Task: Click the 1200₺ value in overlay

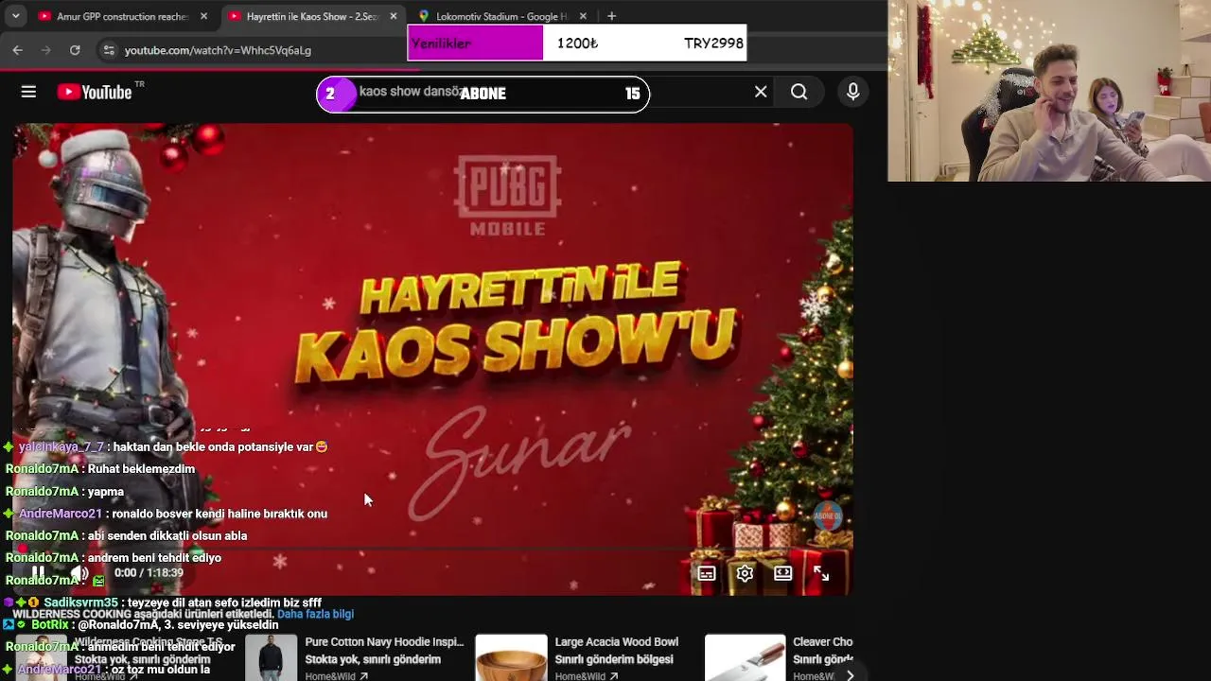Action: 577,44
